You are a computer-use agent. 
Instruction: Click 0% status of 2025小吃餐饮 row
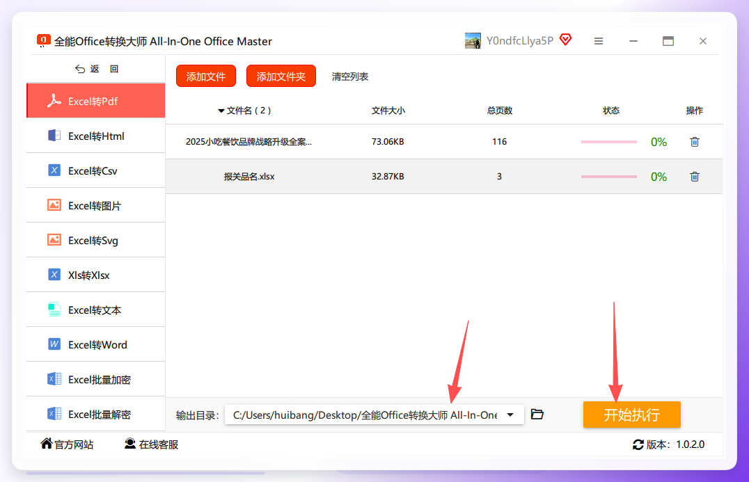659,142
